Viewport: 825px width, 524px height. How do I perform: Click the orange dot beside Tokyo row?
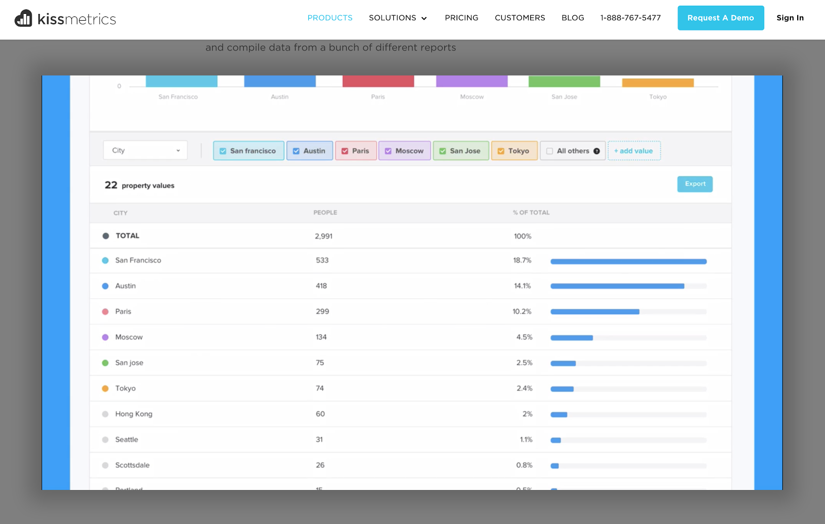(x=105, y=388)
